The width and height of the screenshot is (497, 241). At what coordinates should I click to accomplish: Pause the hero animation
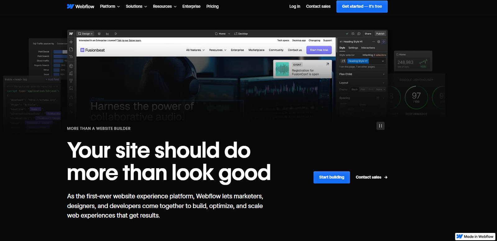click(381, 126)
